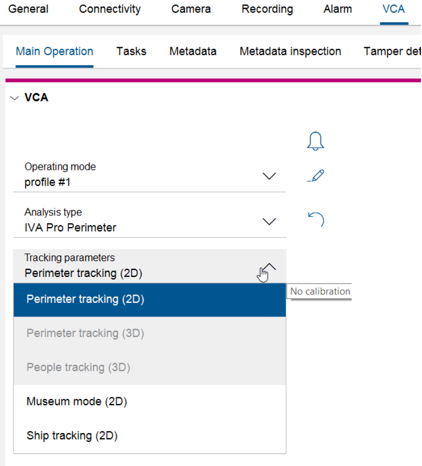Open the Connectivity tab
This screenshot has width=422, height=466.
110,9
